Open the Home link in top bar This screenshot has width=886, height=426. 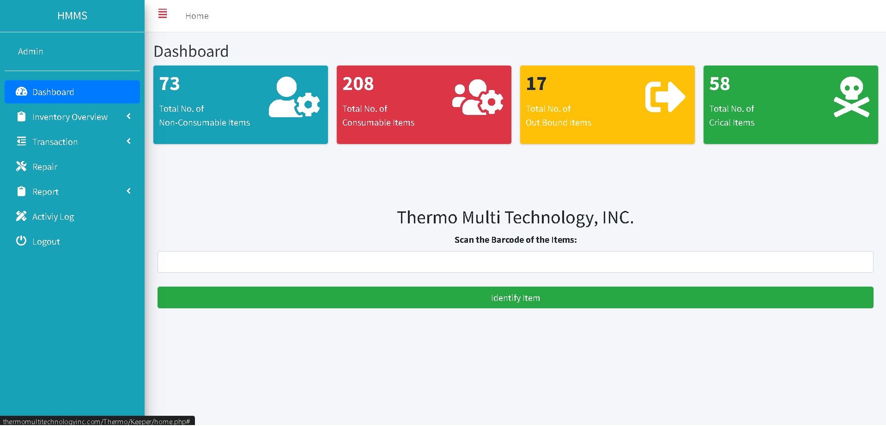click(x=197, y=16)
